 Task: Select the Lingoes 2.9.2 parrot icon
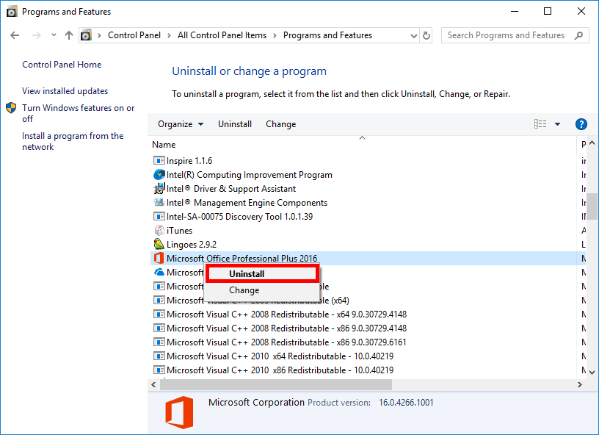pos(159,244)
